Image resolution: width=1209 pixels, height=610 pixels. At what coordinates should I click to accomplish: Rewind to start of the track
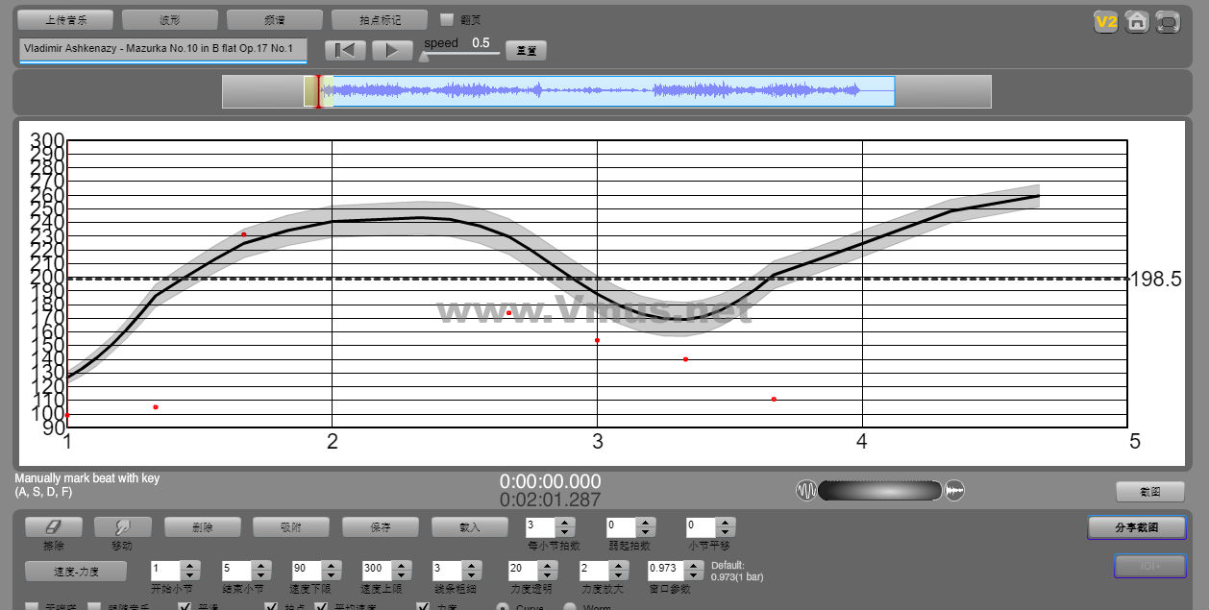[345, 50]
